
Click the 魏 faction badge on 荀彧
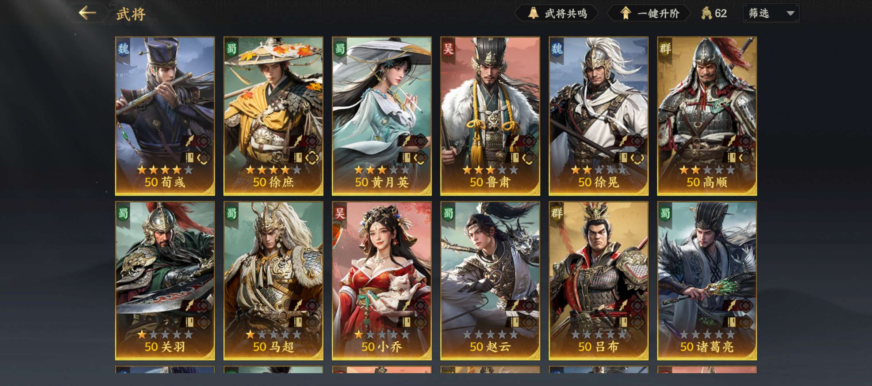(x=123, y=49)
